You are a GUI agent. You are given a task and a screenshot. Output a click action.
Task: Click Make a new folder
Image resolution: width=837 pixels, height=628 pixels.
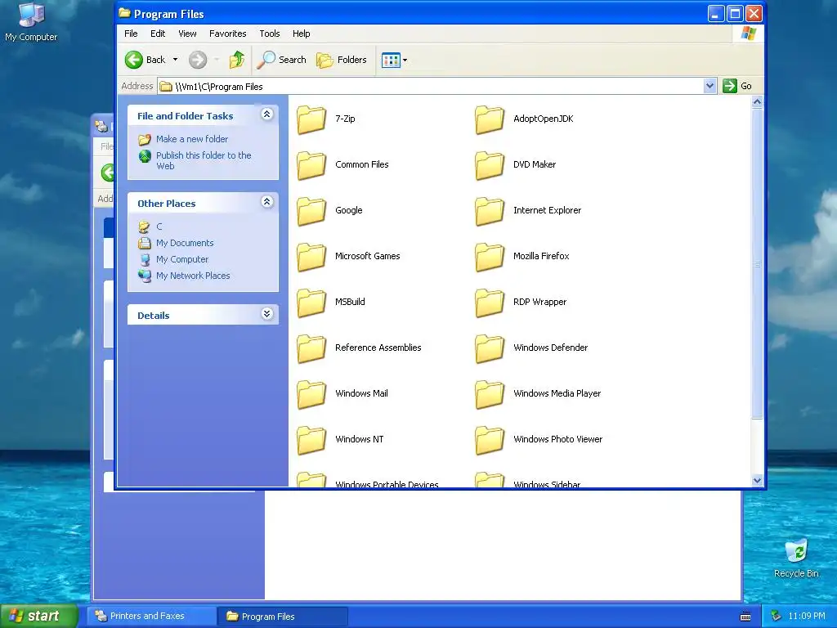[183, 139]
